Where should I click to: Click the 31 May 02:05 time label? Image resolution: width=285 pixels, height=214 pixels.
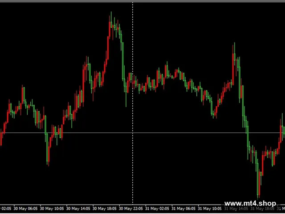click(157, 209)
